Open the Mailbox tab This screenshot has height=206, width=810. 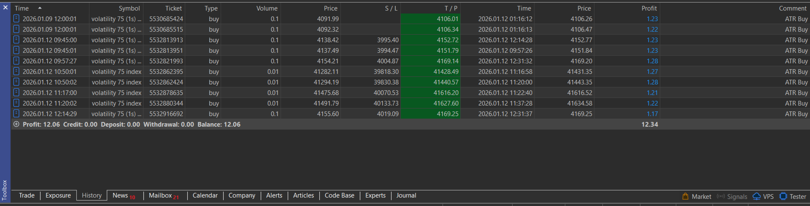tap(160, 195)
